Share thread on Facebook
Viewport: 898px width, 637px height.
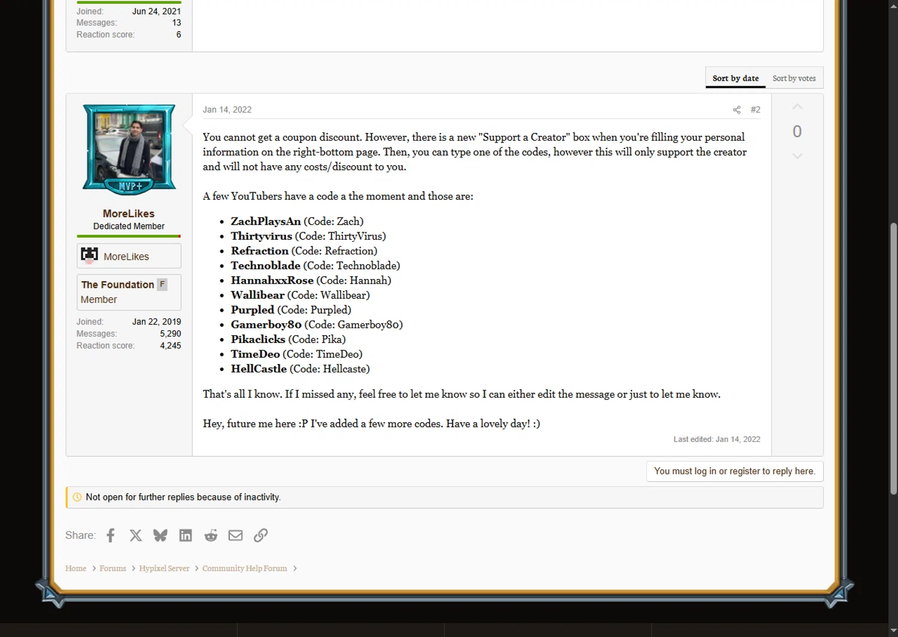pyautogui.click(x=111, y=535)
